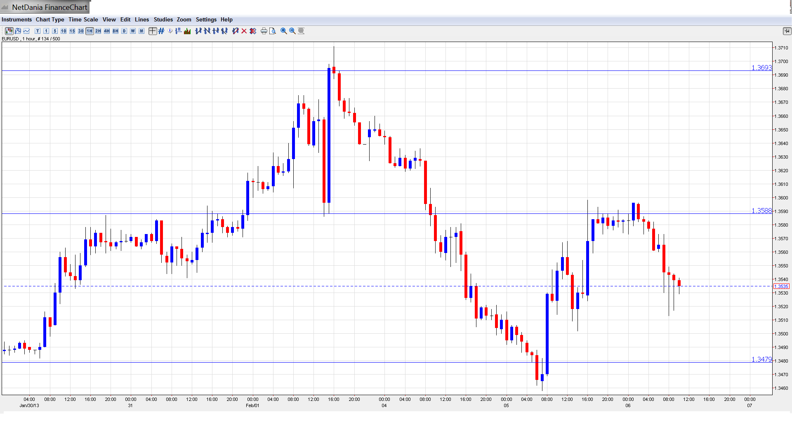Viewport: 792px width, 445px height.
Task: Click the zoom in magnifier
Action: pyautogui.click(x=284, y=31)
